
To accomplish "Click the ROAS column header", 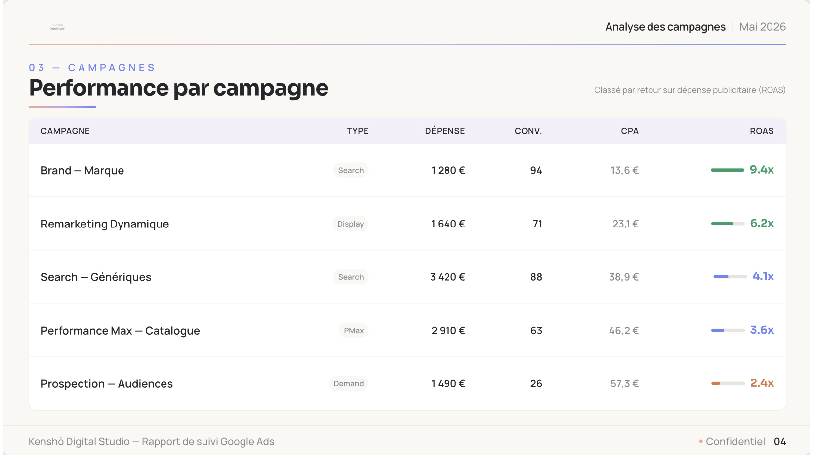I will pos(762,131).
